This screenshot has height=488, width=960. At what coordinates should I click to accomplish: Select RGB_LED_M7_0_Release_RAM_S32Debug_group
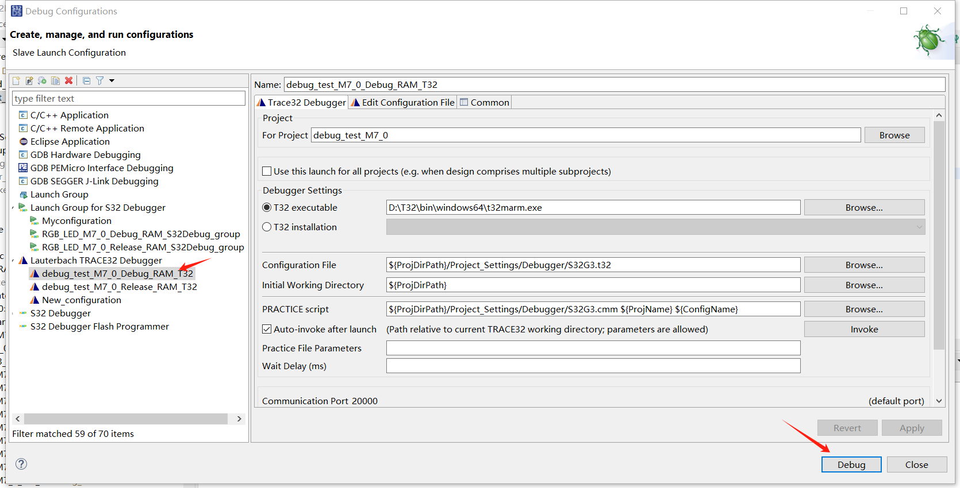coord(143,247)
